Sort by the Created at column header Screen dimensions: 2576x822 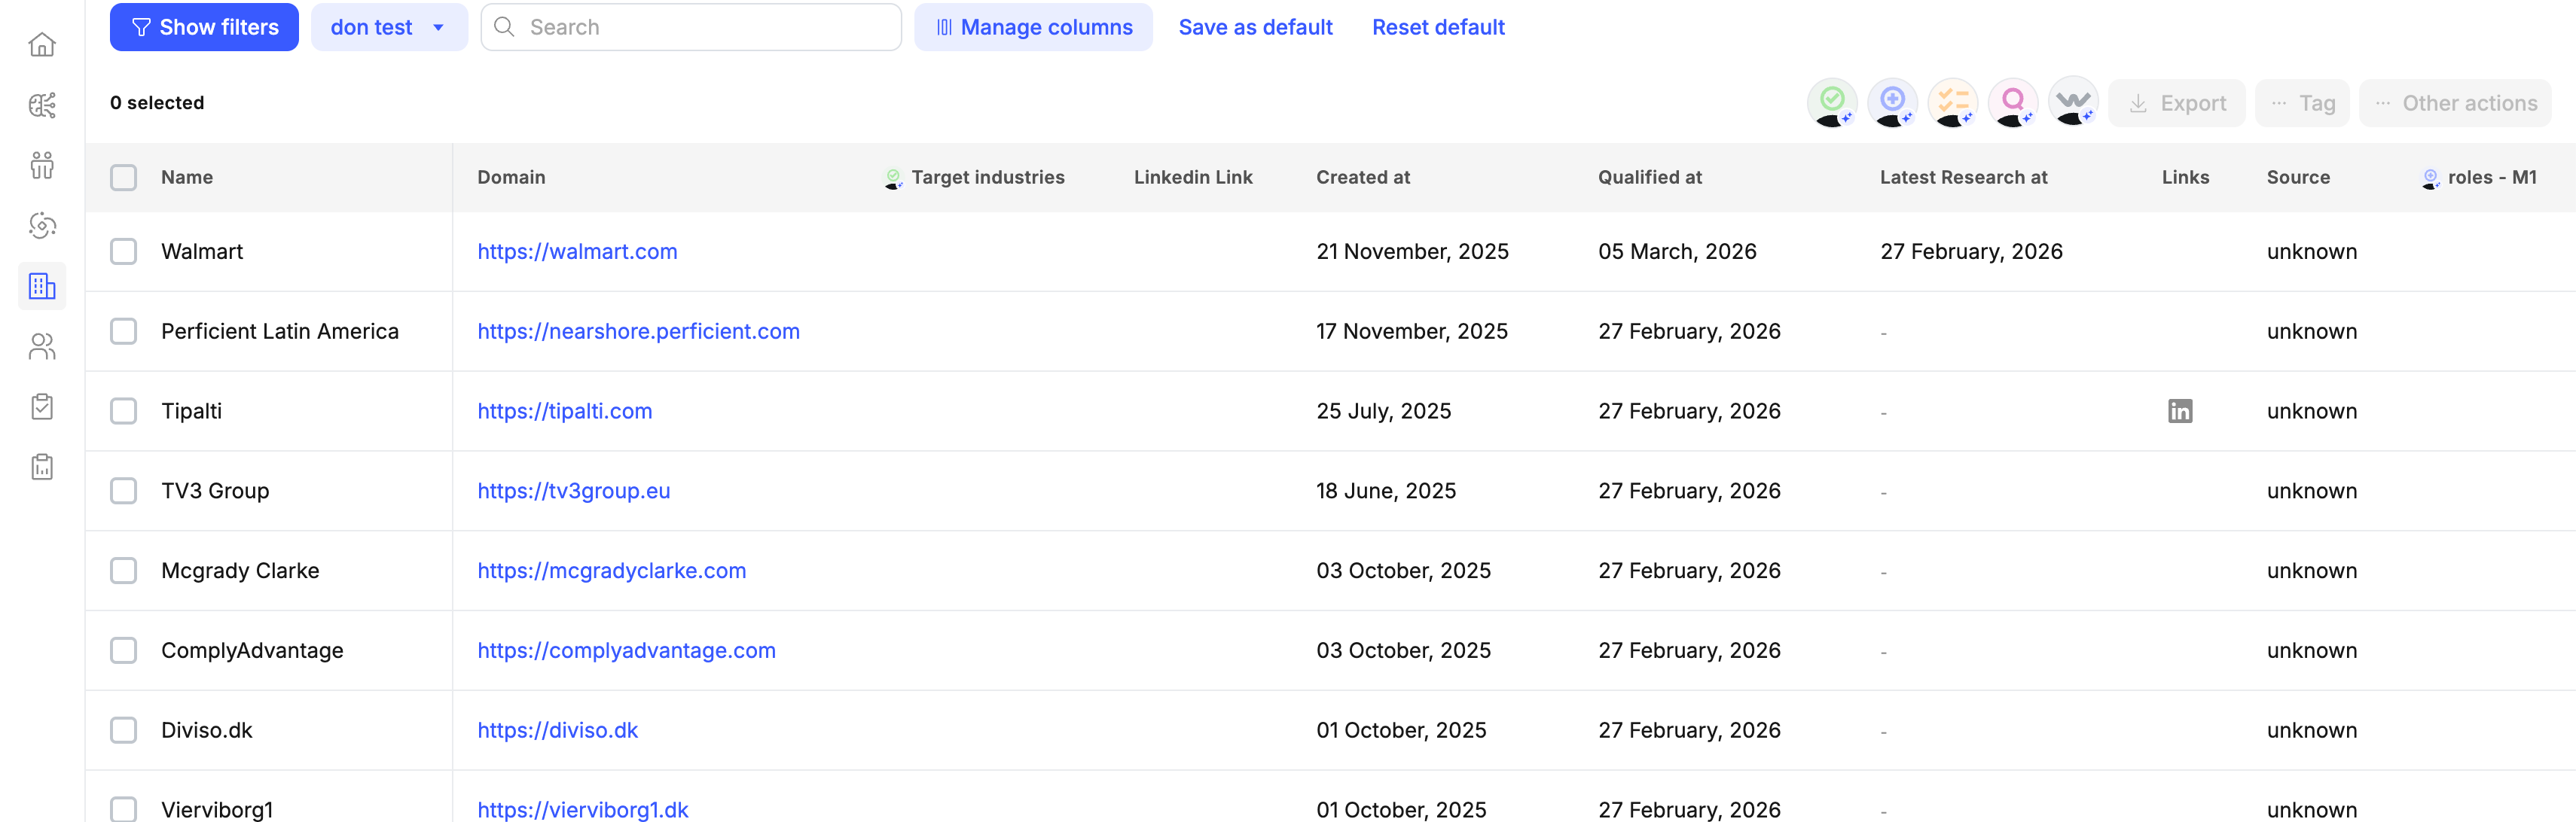point(1362,177)
